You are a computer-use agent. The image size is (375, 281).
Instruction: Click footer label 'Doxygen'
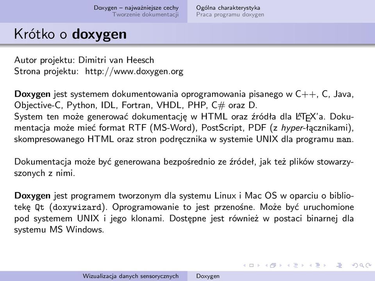pyautogui.click(x=208, y=276)
